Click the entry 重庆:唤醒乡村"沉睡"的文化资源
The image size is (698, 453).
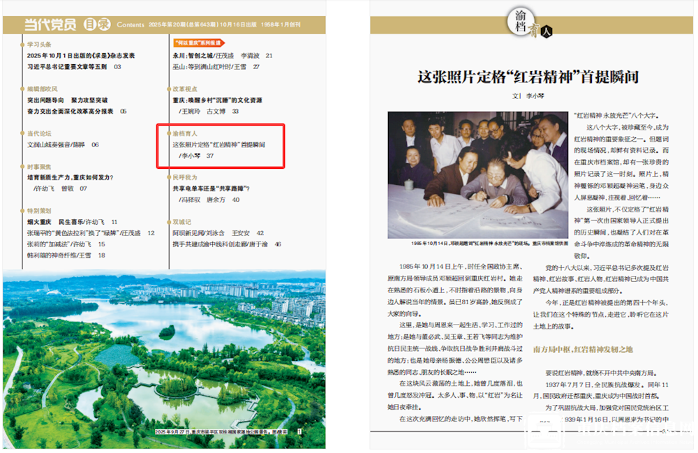click(x=217, y=100)
